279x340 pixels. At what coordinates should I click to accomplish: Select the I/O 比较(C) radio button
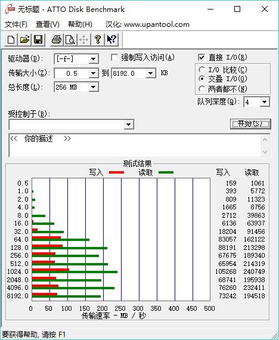tap(201, 70)
